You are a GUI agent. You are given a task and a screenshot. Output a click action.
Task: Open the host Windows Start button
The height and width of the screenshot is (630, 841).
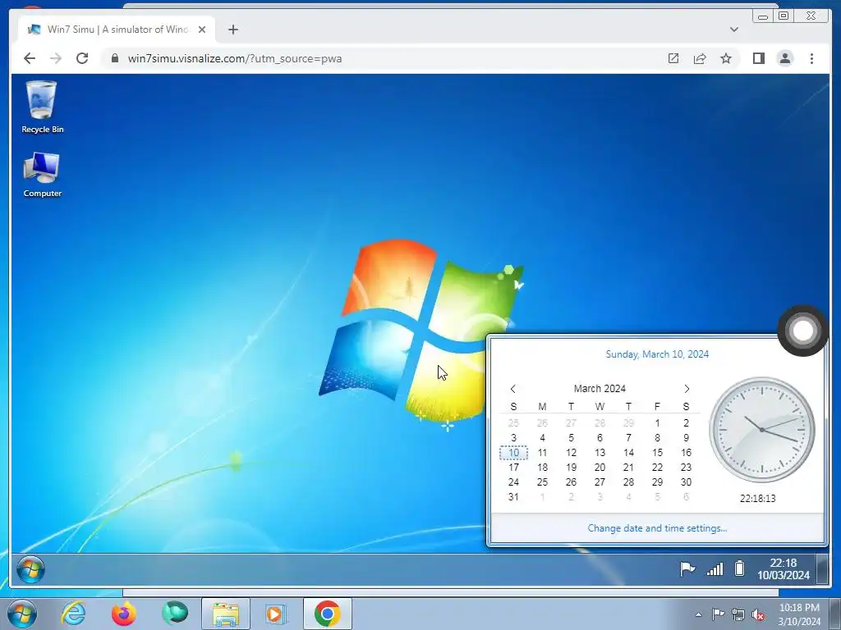(x=21, y=614)
